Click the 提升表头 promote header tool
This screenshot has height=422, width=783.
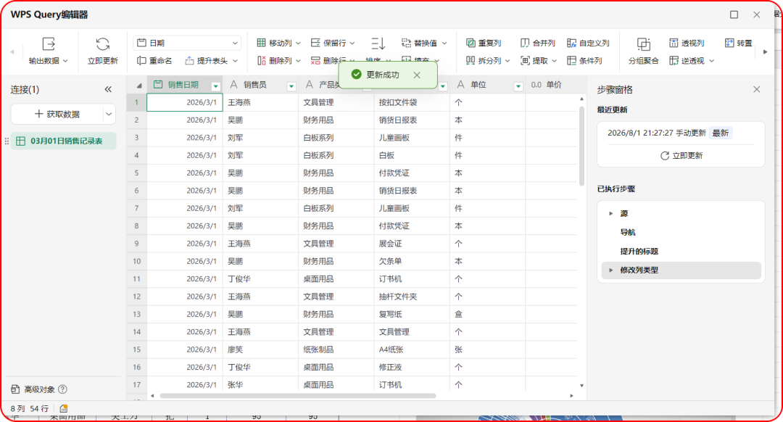(x=211, y=60)
